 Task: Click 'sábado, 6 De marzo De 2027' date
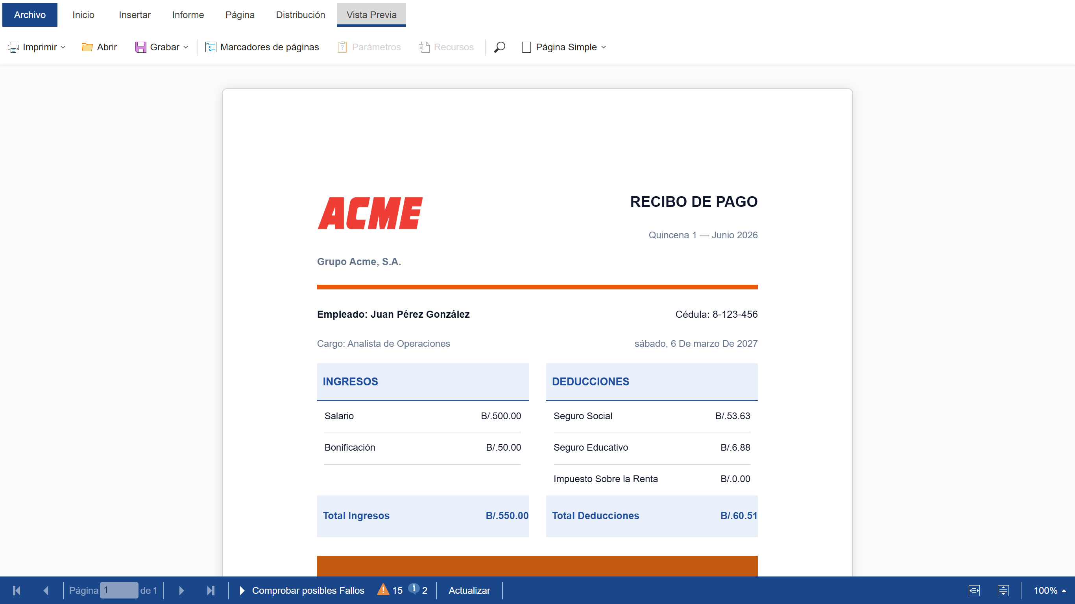tap(696, 343)
